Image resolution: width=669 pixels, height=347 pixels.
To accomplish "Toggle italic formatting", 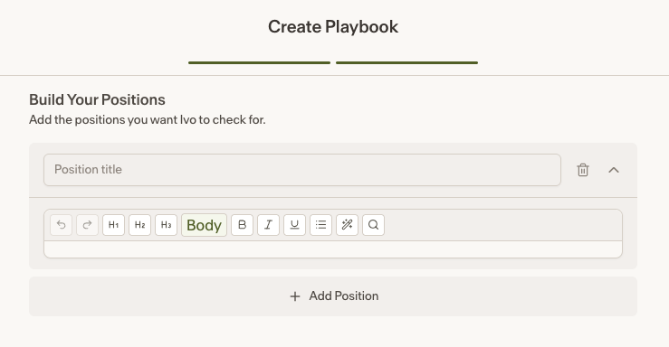I will [268, 225].
